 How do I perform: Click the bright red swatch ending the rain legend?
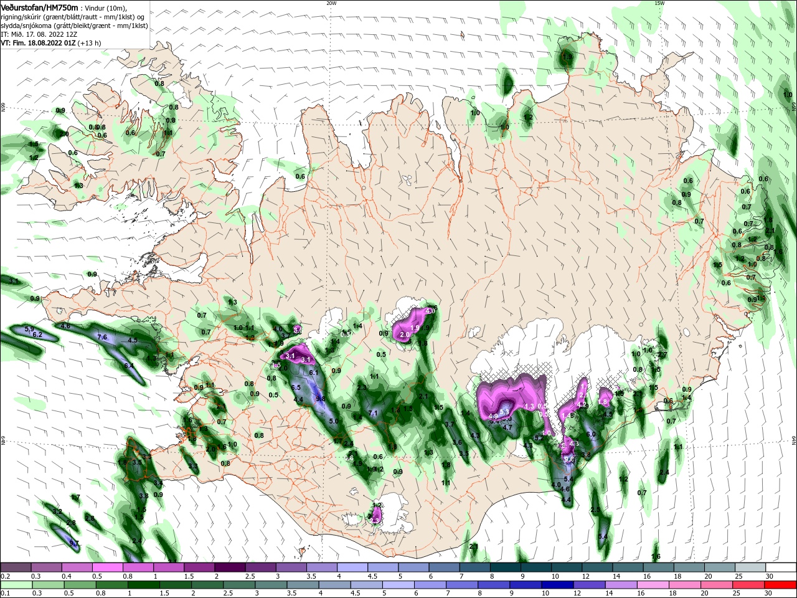click(781, 584)
